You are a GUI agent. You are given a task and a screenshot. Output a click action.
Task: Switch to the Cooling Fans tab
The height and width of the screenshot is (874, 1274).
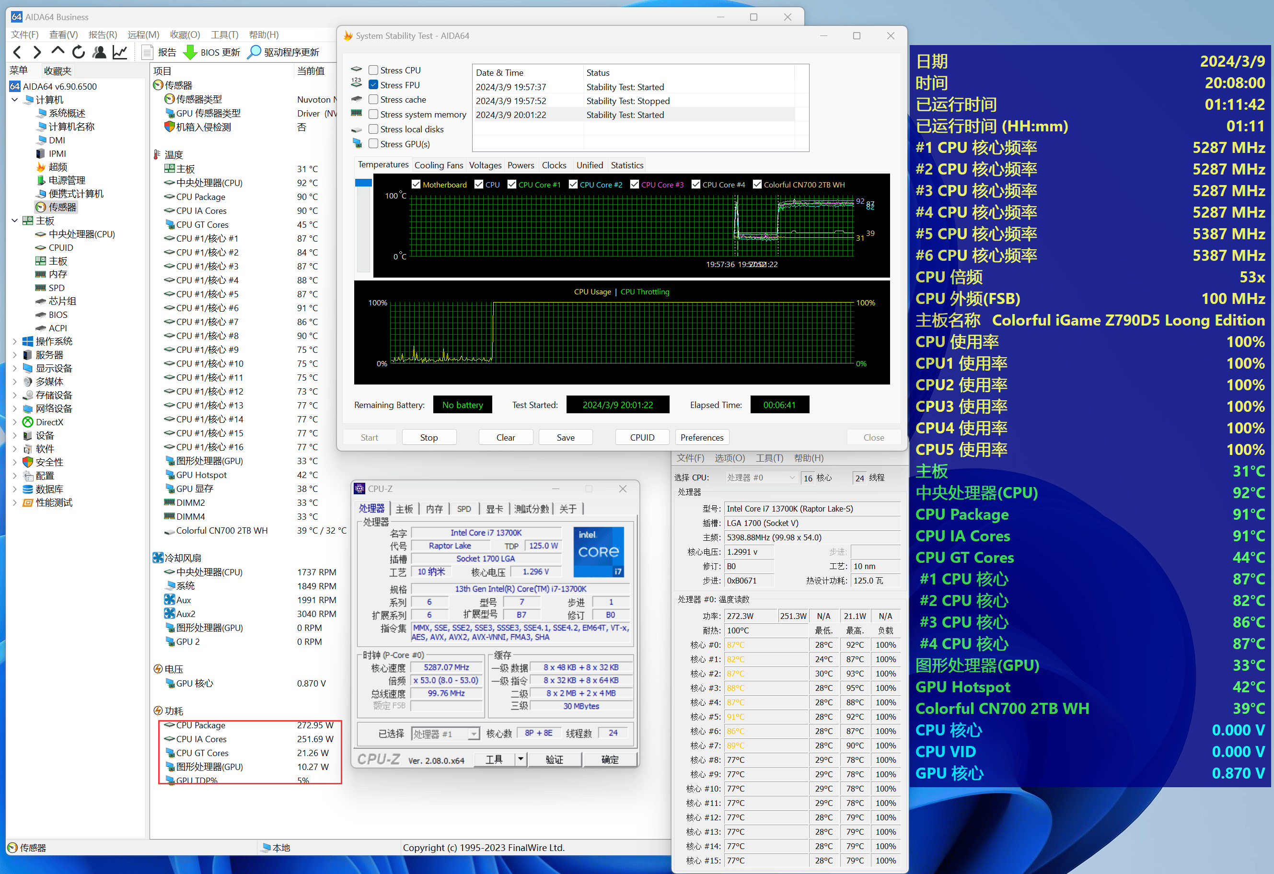439,165
